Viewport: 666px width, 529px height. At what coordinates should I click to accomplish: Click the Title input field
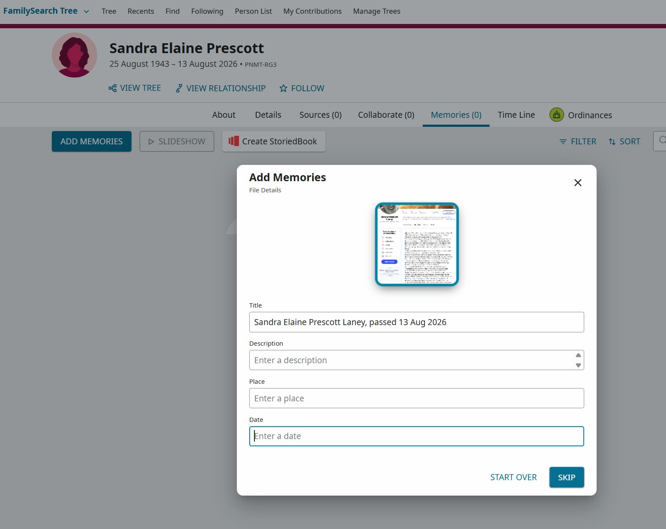coord(417,322)
